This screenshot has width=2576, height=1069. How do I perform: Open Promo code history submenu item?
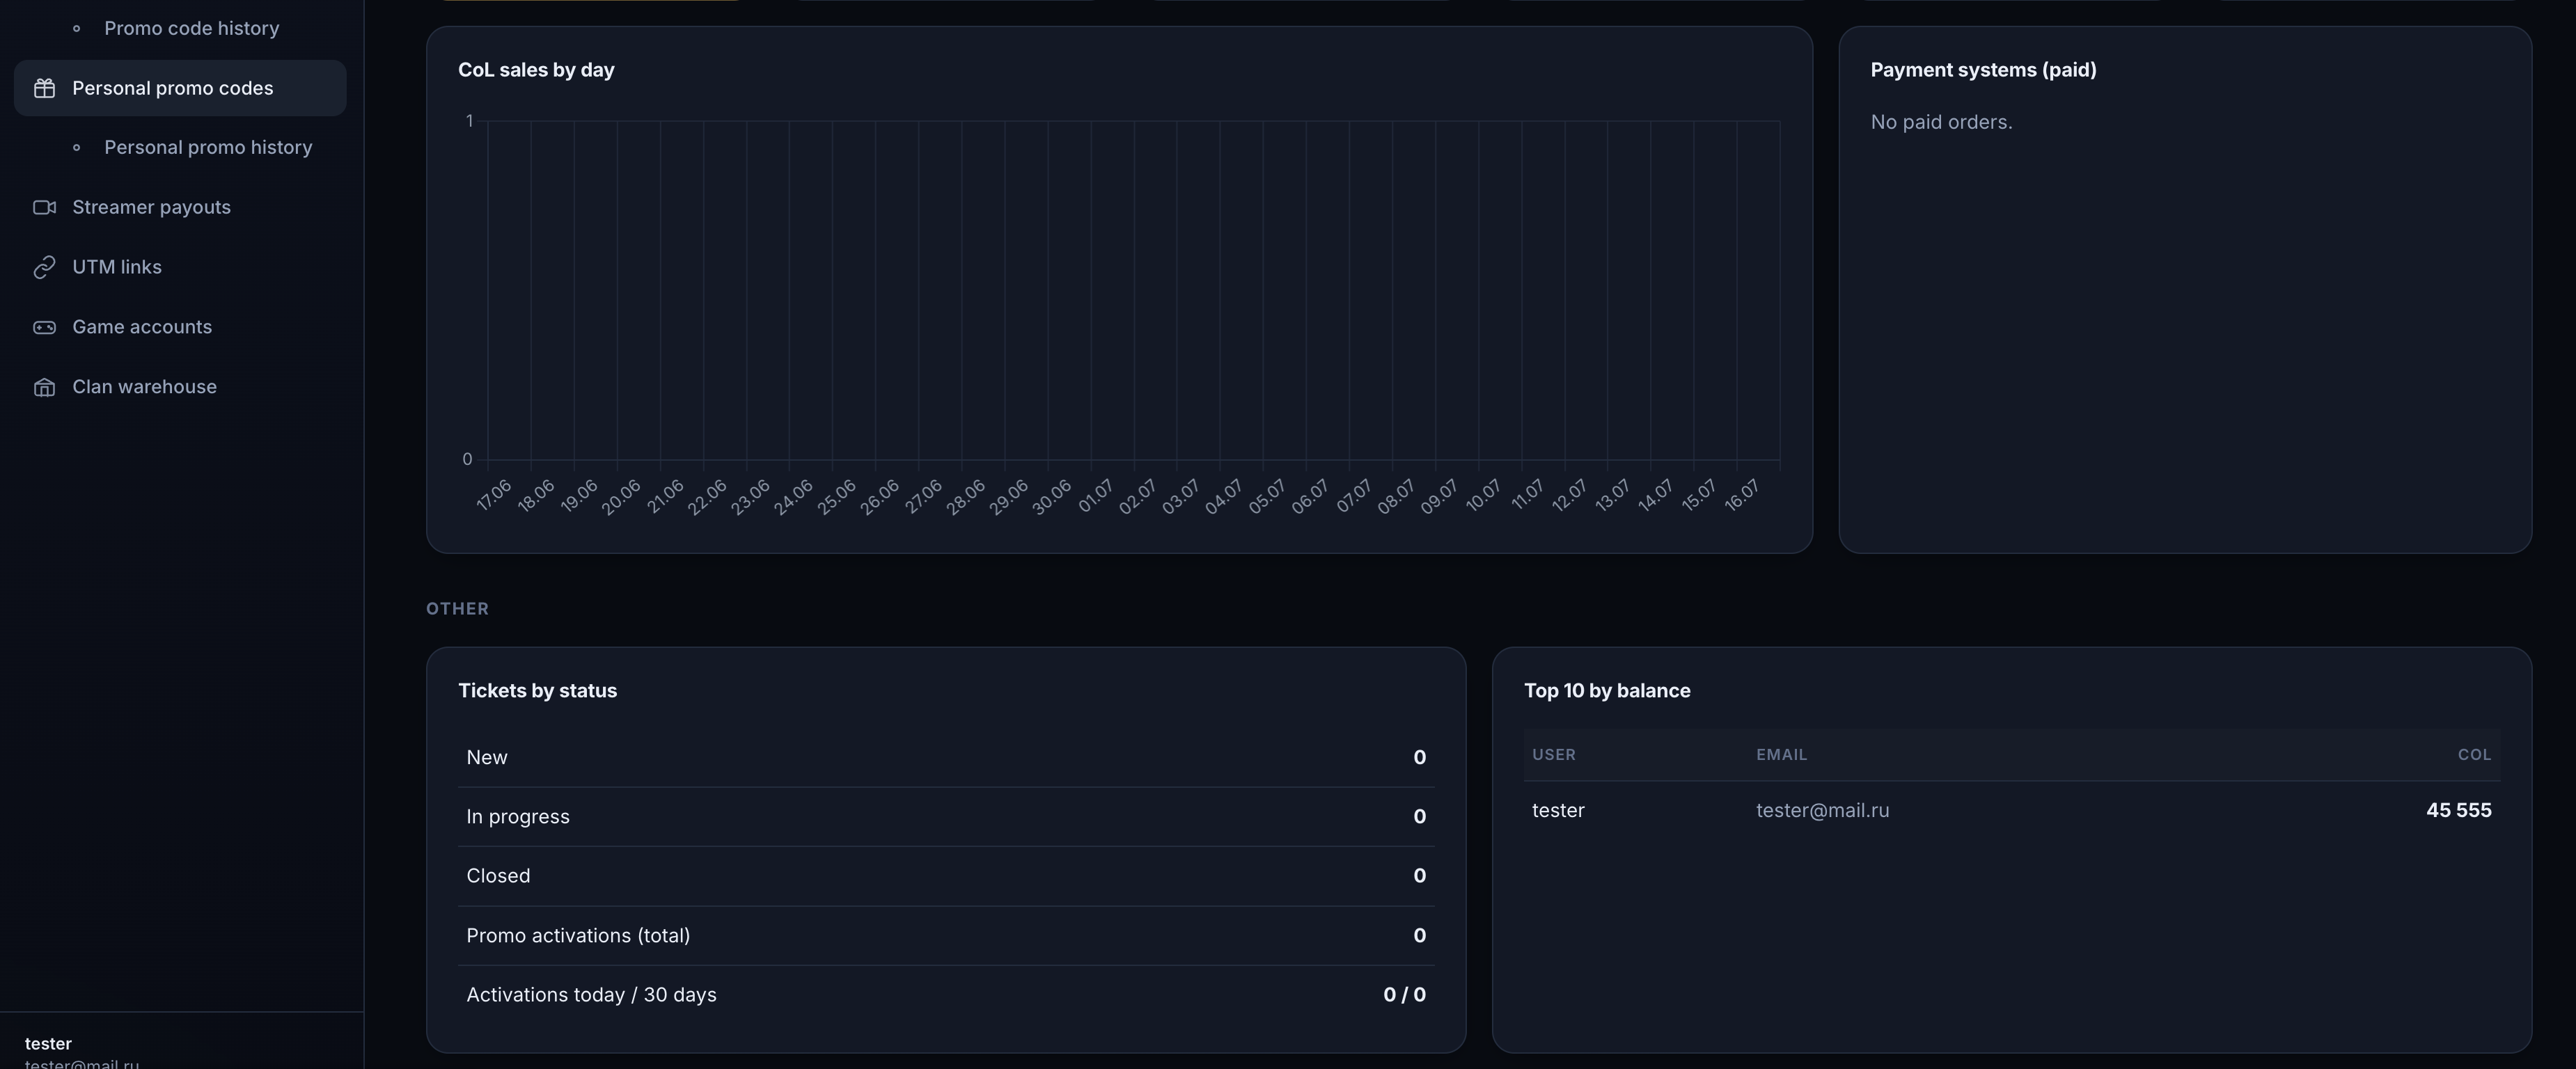(191, 28)
